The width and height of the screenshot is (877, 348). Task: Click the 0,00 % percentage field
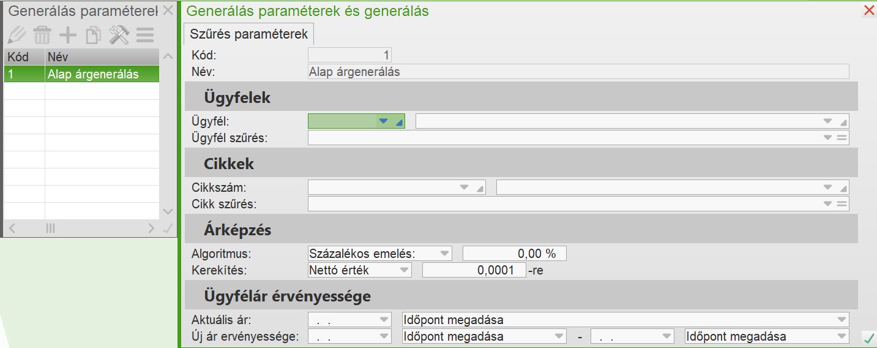click(x=514, y=253)
